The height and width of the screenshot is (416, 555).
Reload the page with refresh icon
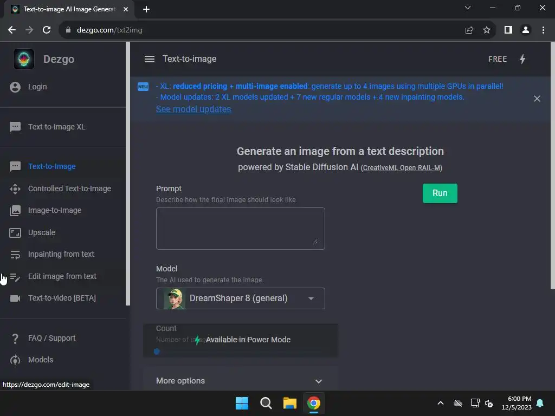pos(47,30)
